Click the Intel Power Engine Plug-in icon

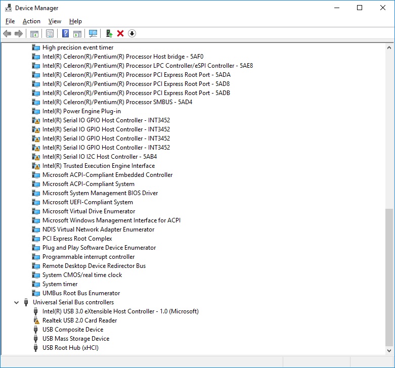coord(36,111)
